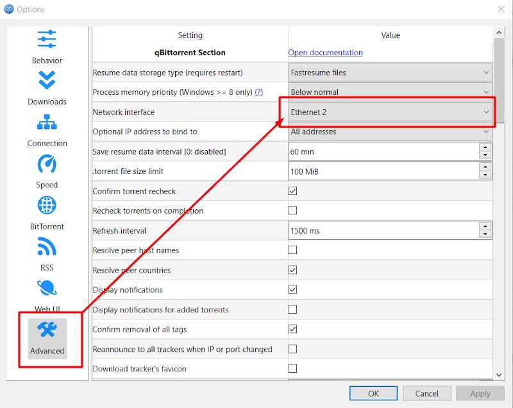The height and width of the screenshot is (408, 513).
Task: Enable Recheck torrents on completion
Action: pos(293,210)
